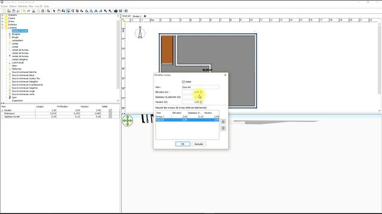Click the Annuler button
382x214 pixels.
click(x=199, y=144)
